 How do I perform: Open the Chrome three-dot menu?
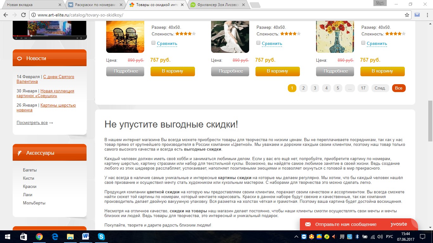[x=427, y=15]
